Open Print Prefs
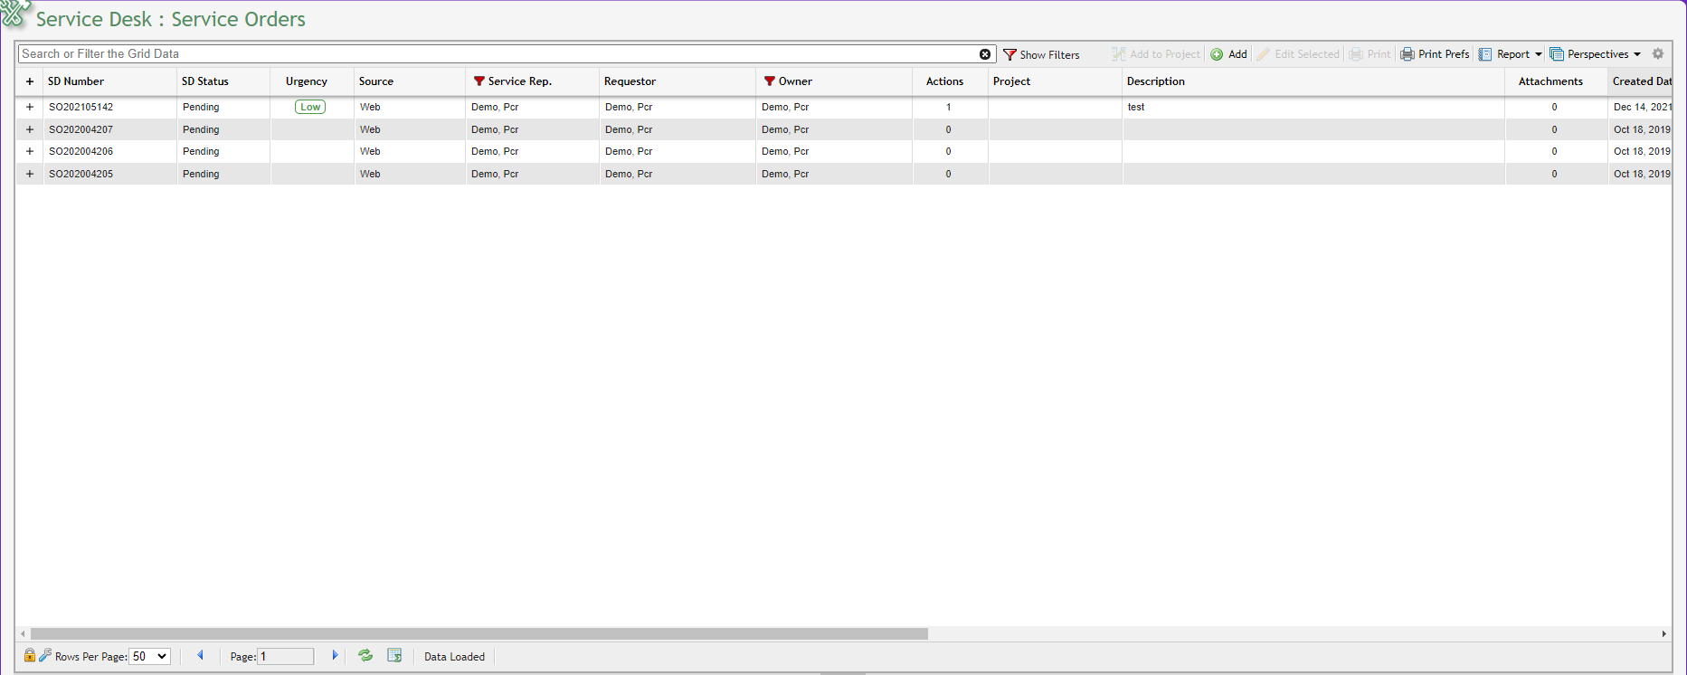This screenshot has width=1687, height=675. coord(1435,54)
